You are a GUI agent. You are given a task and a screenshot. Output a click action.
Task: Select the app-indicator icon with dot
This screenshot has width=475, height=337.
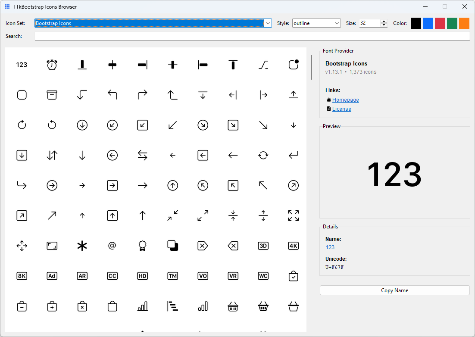pyautogui.click(x=293, y=65)
